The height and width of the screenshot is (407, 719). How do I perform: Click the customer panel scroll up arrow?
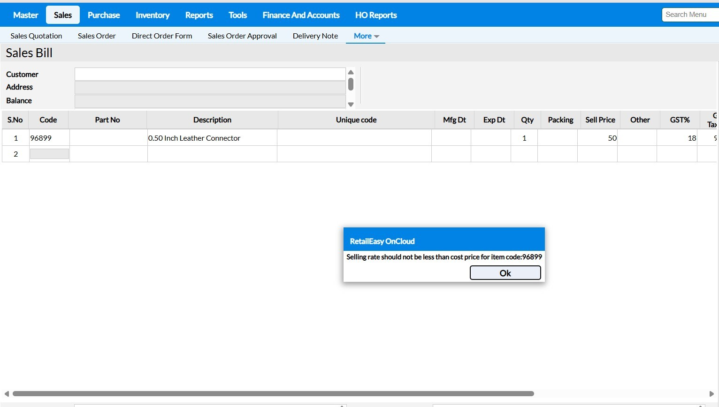point(351,72)
